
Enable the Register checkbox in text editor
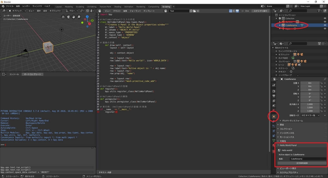point(243,11)
